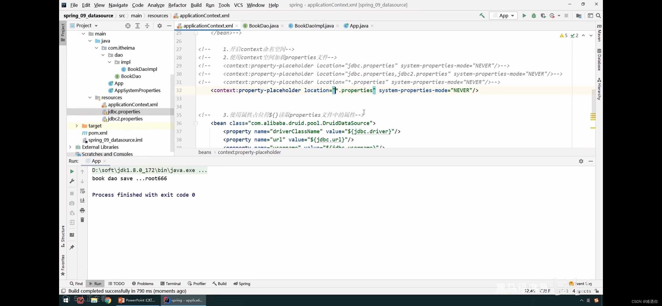Open the Database side tool window
This screenshot has width=662, height=306.
(x=599, y=60)
